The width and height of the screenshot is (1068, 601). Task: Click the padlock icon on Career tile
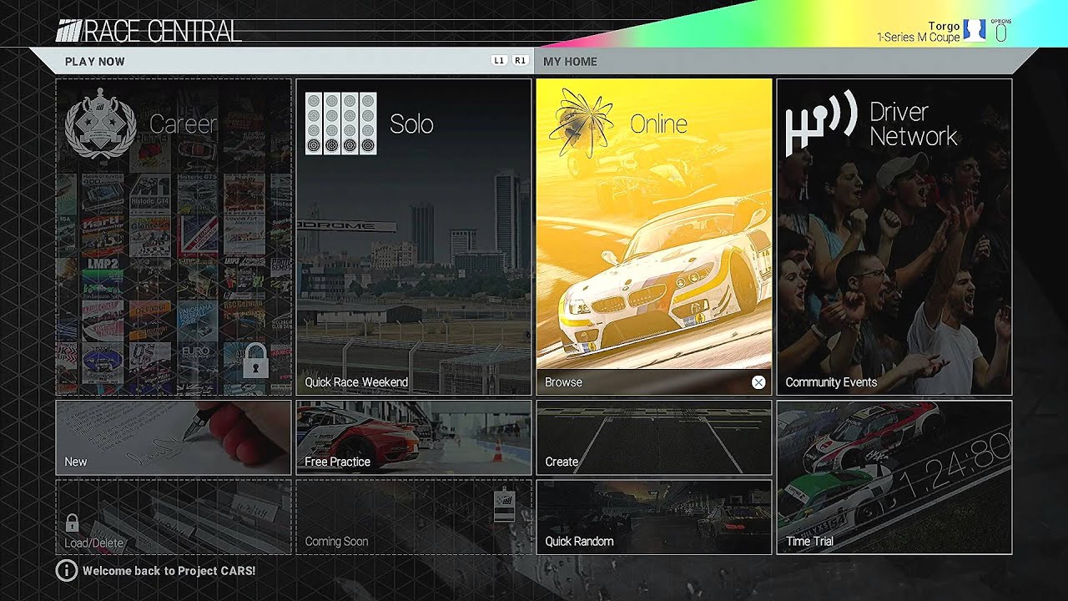coord(256,360)
